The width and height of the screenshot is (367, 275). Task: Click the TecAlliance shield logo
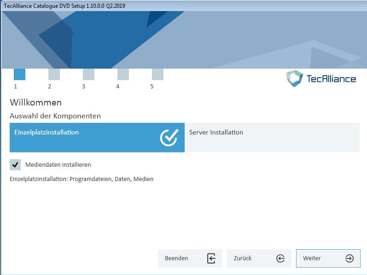click(x=294, y=79)
